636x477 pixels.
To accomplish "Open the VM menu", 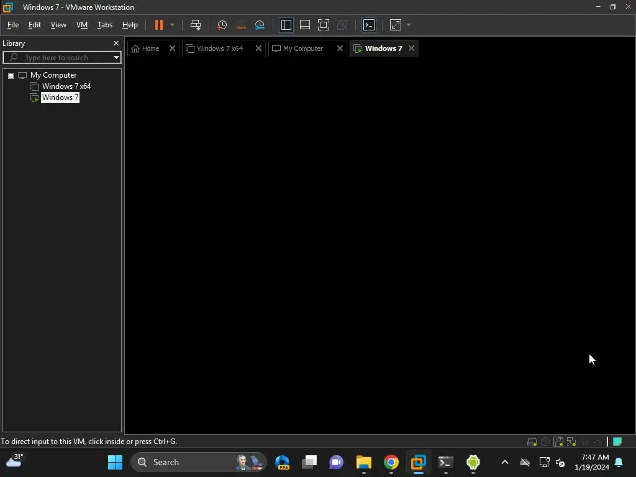I will pos(82,25).
